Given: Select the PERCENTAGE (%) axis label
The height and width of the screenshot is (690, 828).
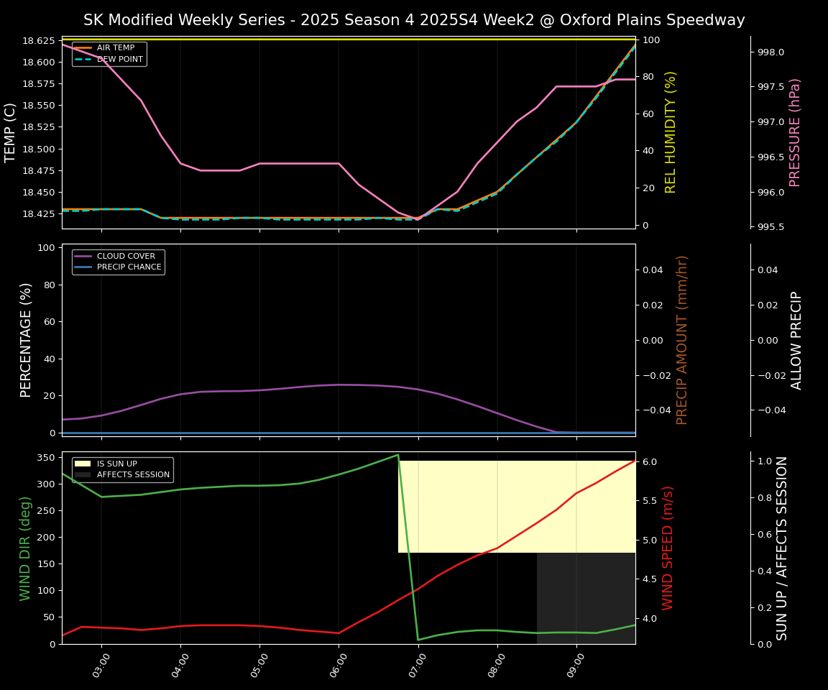Looking at the screenshot, I should click(26, 340).
